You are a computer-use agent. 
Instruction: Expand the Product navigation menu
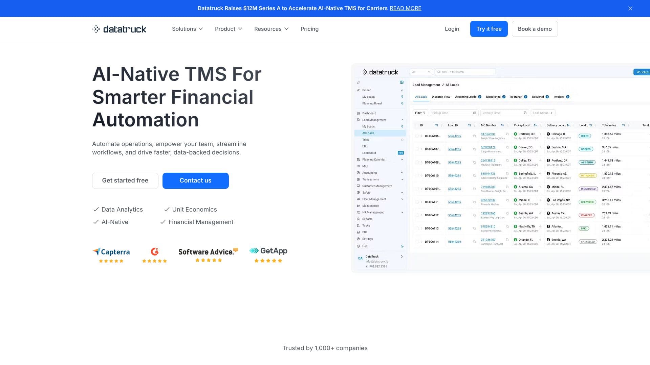click(x=229, y=29)
